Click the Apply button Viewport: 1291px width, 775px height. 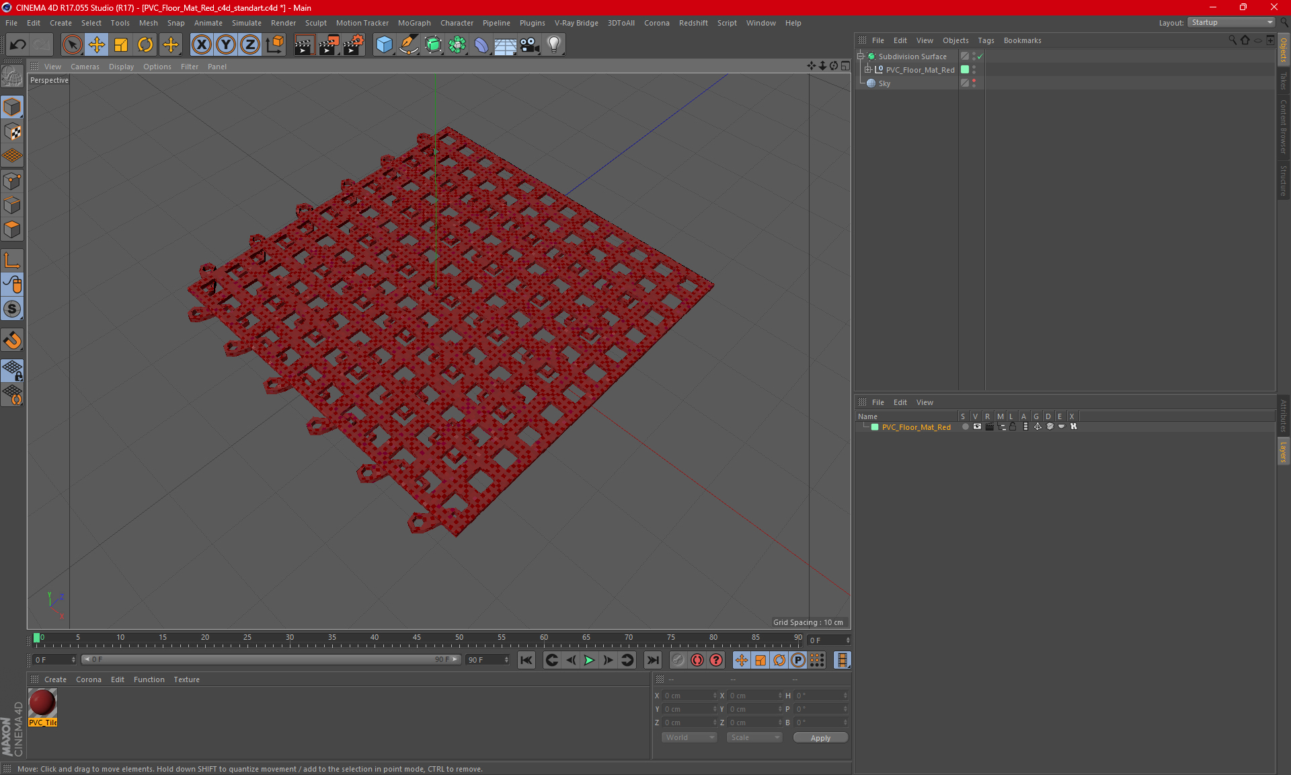[820, 737]
